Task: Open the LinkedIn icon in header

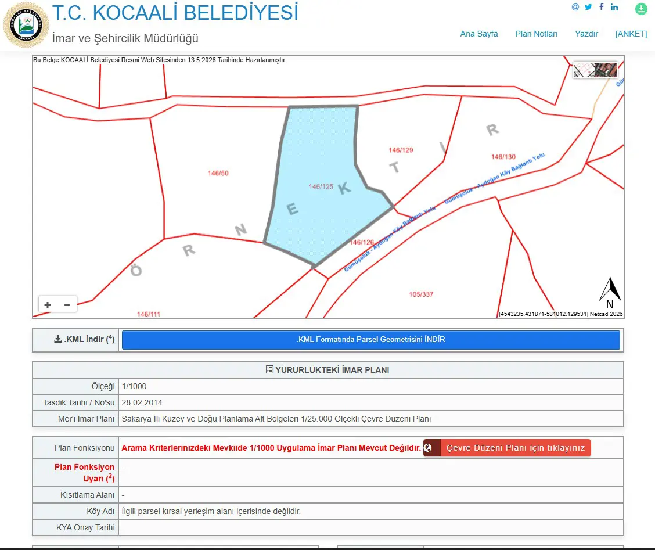Action: 614,7
